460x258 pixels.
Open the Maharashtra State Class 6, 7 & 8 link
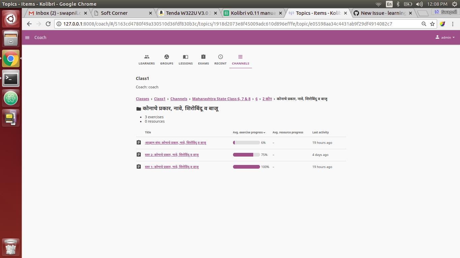tap(221, 99)
